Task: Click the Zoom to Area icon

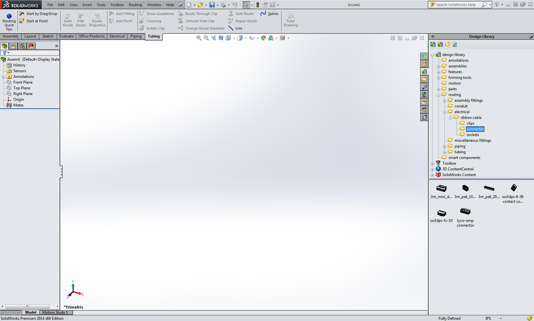Action: (206, 38)
